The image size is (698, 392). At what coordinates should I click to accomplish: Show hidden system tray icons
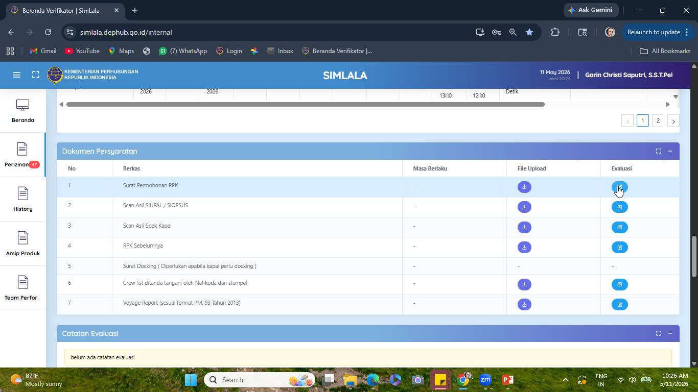tap(565, 380)
